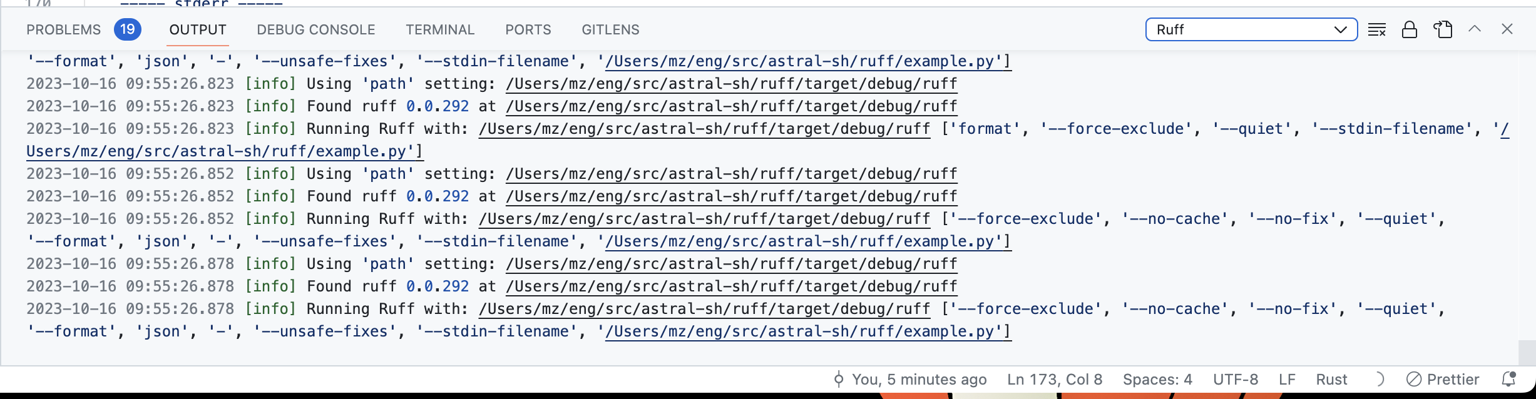
Task: Open indentation settings via Spaces: 4
Action: coord(1157,379)
